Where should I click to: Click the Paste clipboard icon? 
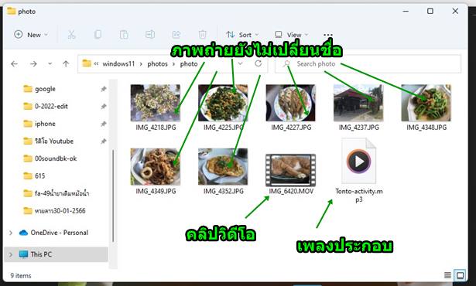tap(124, 35)
